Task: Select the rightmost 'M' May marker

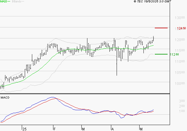Action: tap(141, 129)
